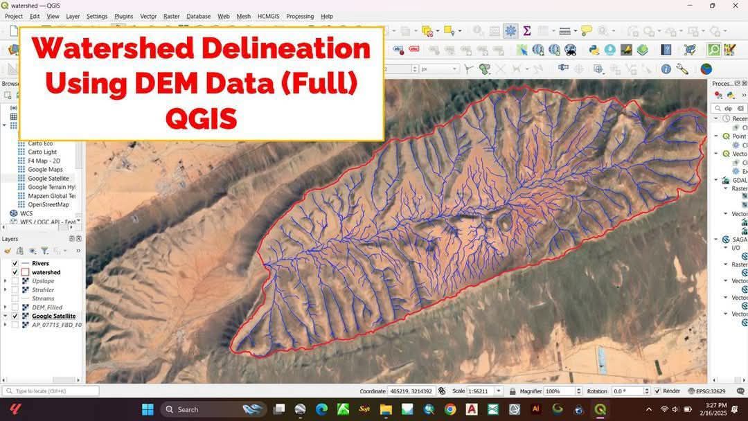Open the Measure tool dropdown arrow
The height and width of the screenshot is (421, 748).
coord(576,31)
